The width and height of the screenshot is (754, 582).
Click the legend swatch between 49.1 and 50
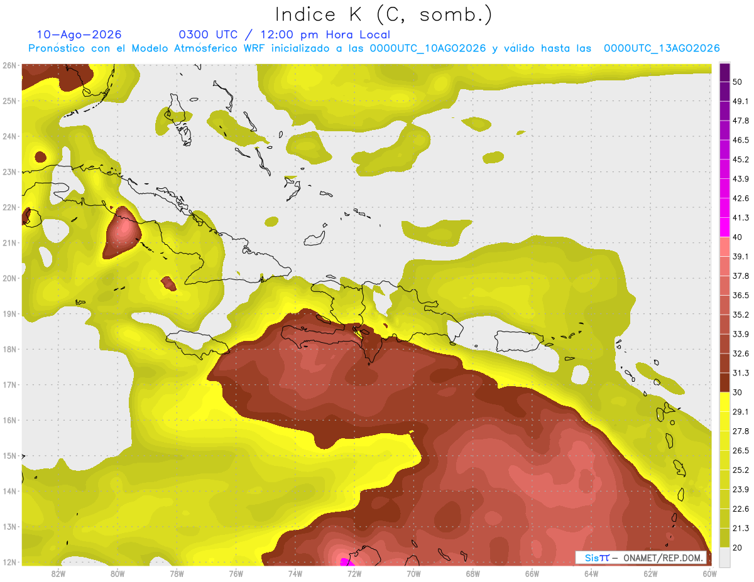724,91
